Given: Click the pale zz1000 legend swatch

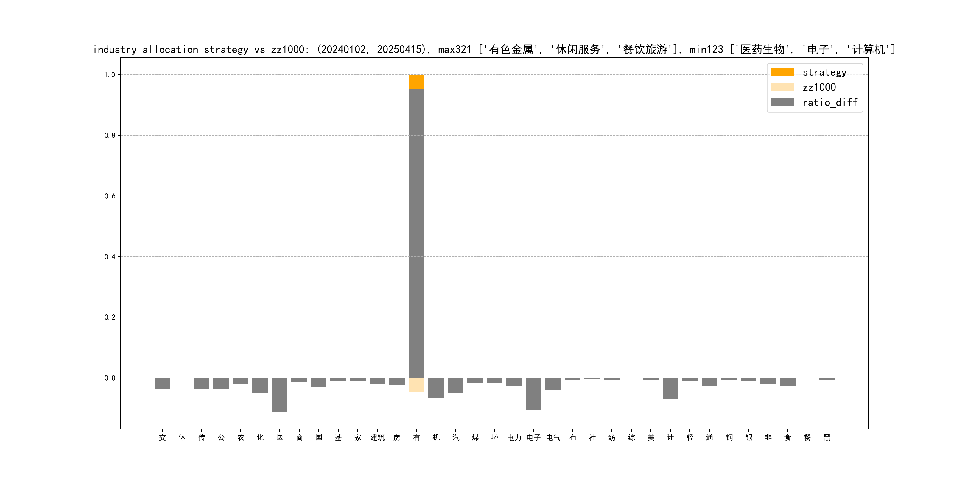Looking at the screenshot, I should point(782,87).
